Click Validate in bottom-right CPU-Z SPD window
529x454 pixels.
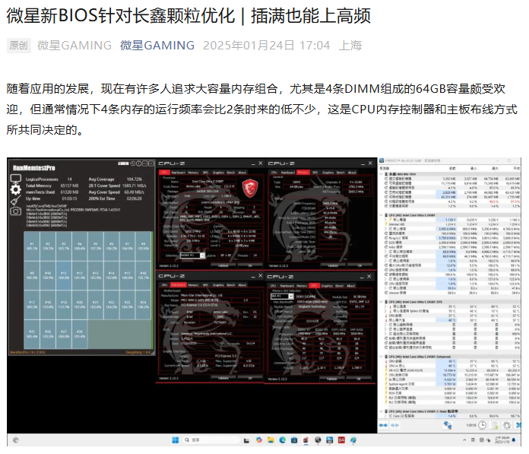coord(332,379)
